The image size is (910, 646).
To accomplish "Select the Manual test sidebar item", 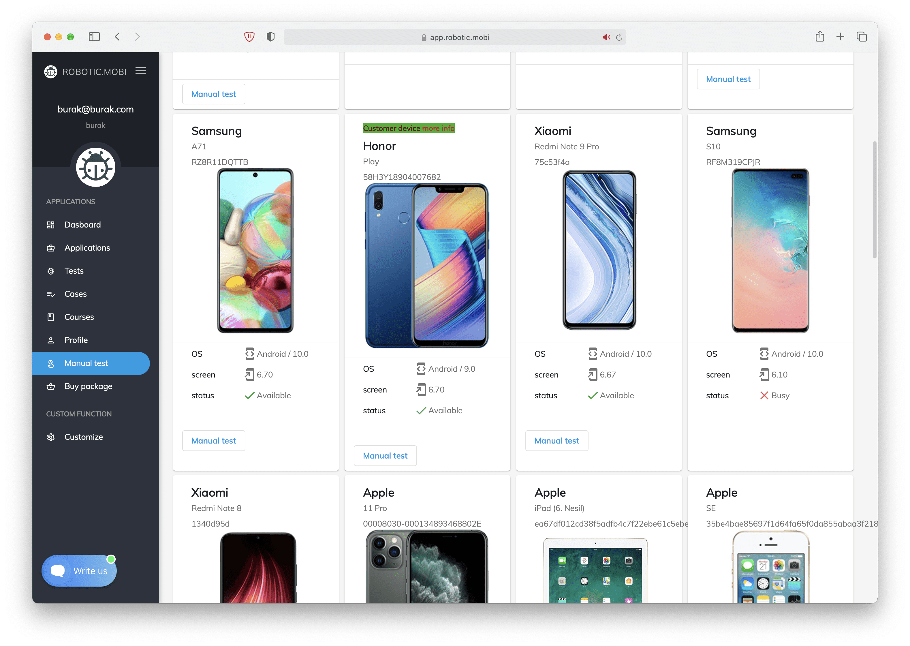I will (91, 363).
